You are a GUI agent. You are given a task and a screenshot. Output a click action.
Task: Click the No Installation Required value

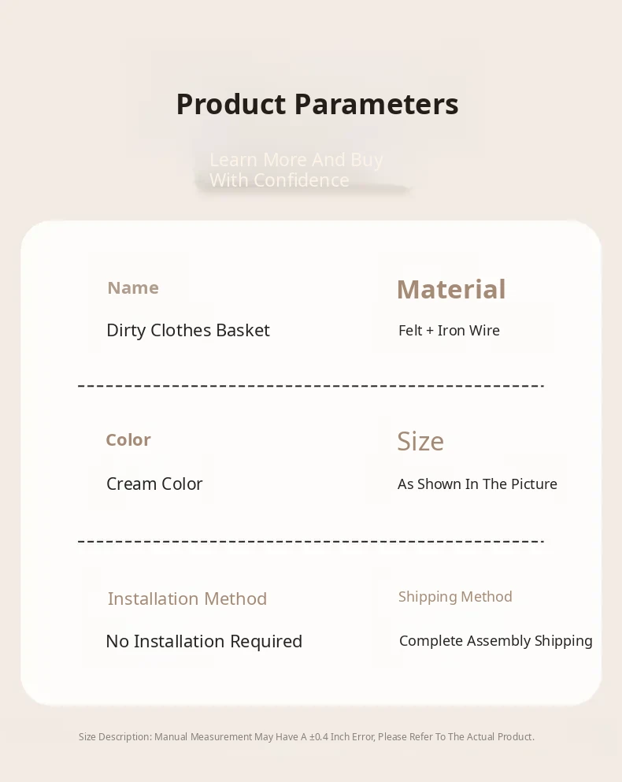(x=204, y=642)
